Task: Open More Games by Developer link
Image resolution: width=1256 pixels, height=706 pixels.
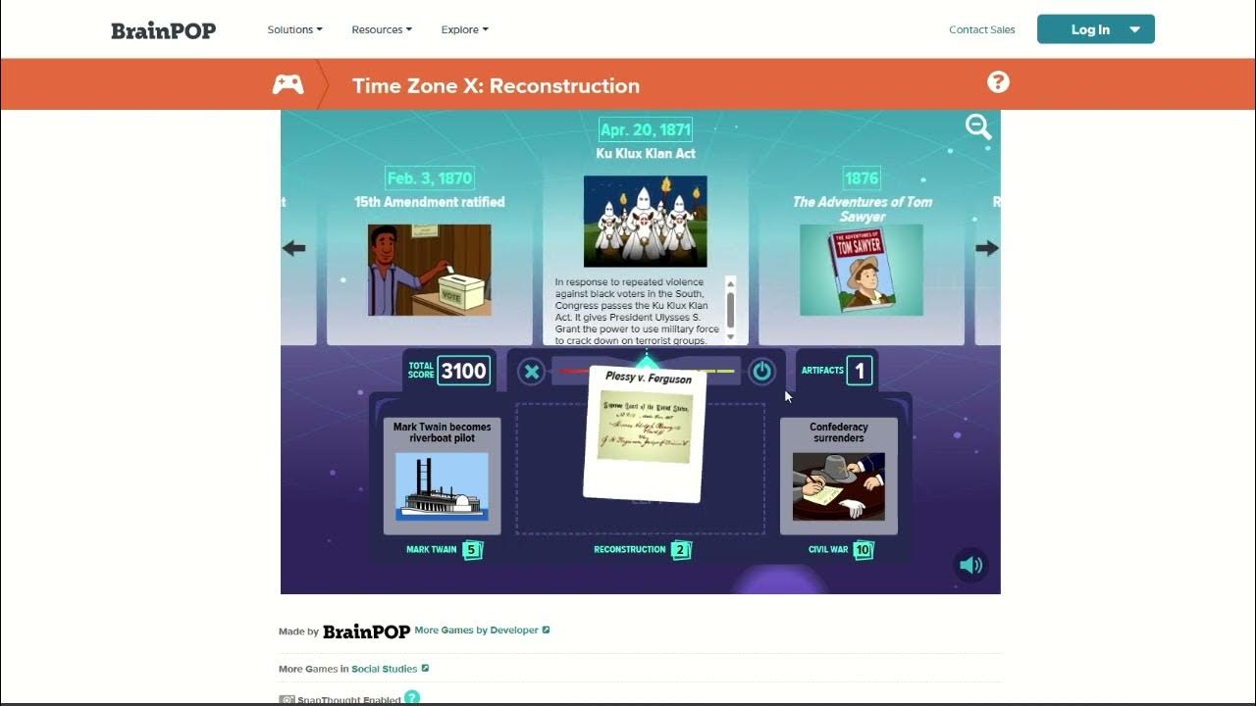Action: 482,630
